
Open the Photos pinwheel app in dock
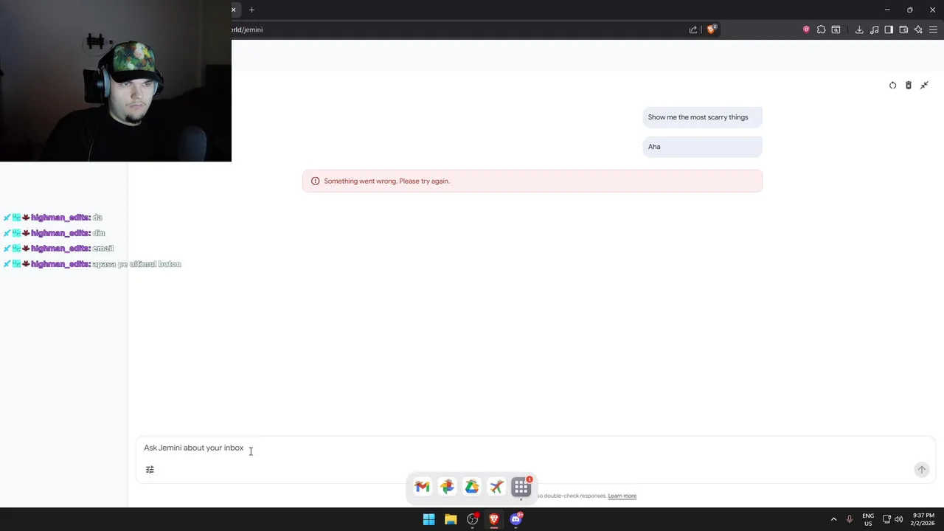click(x=447, y=487)
